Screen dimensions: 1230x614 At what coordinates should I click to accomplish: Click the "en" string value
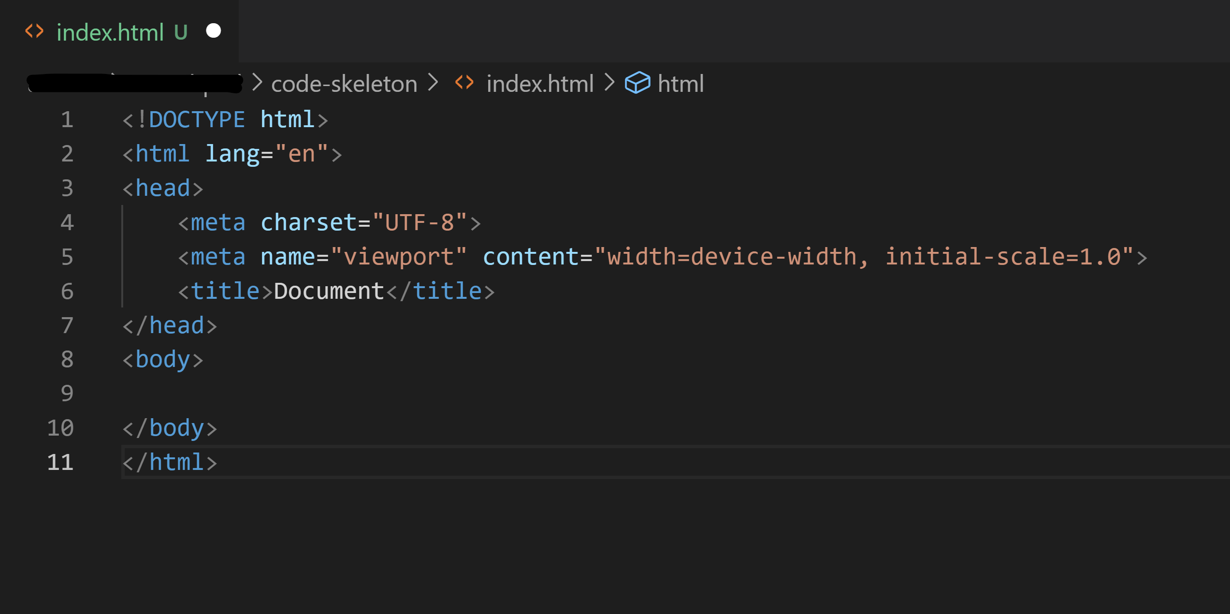point(302,154)
